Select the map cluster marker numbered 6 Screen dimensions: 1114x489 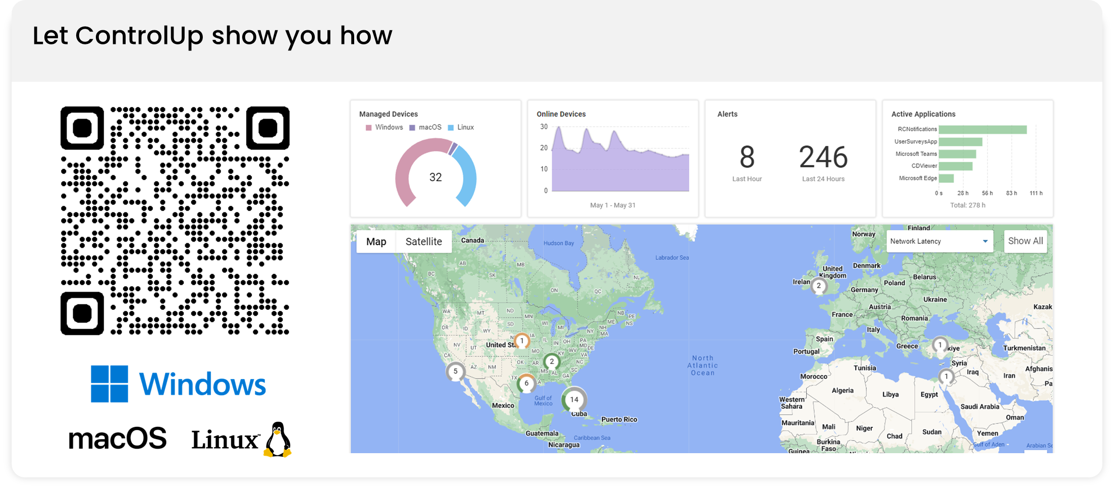point(526,383)
